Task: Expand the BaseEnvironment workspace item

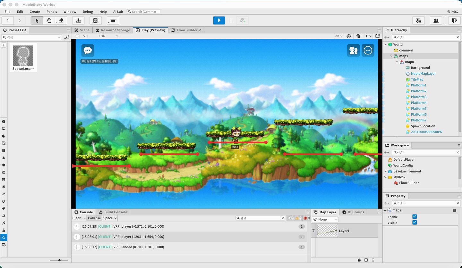Action: tap(385, 171)
